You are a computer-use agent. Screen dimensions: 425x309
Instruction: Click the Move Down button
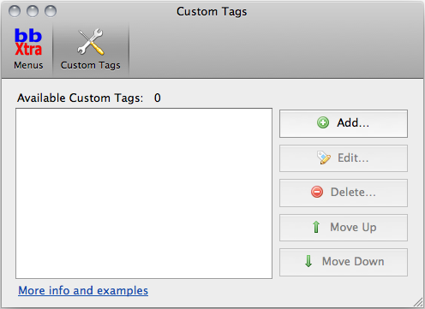pos(344,262)
